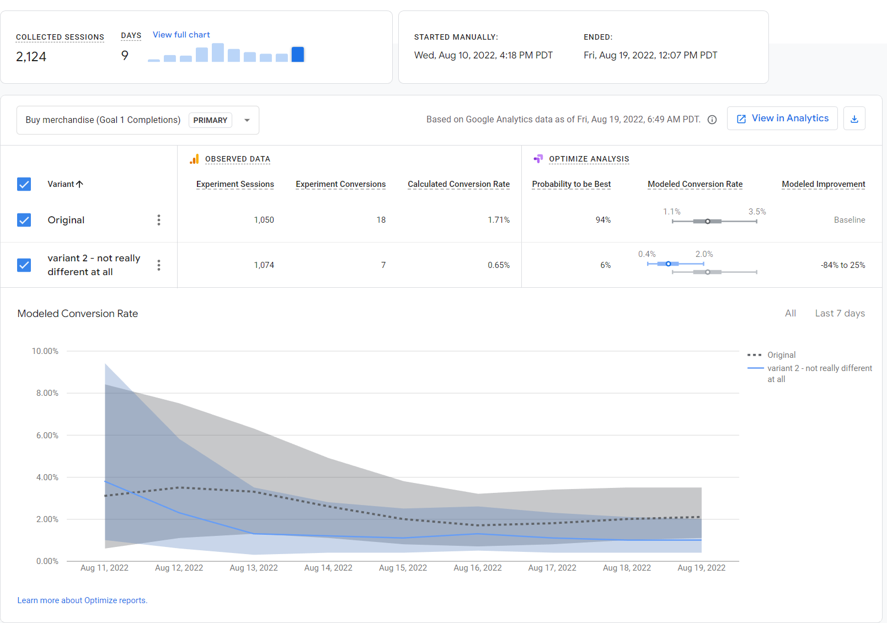Open info icon beside Analytics data date
Viewport: 887px width, 623px height.
click(x=712, y=120)
